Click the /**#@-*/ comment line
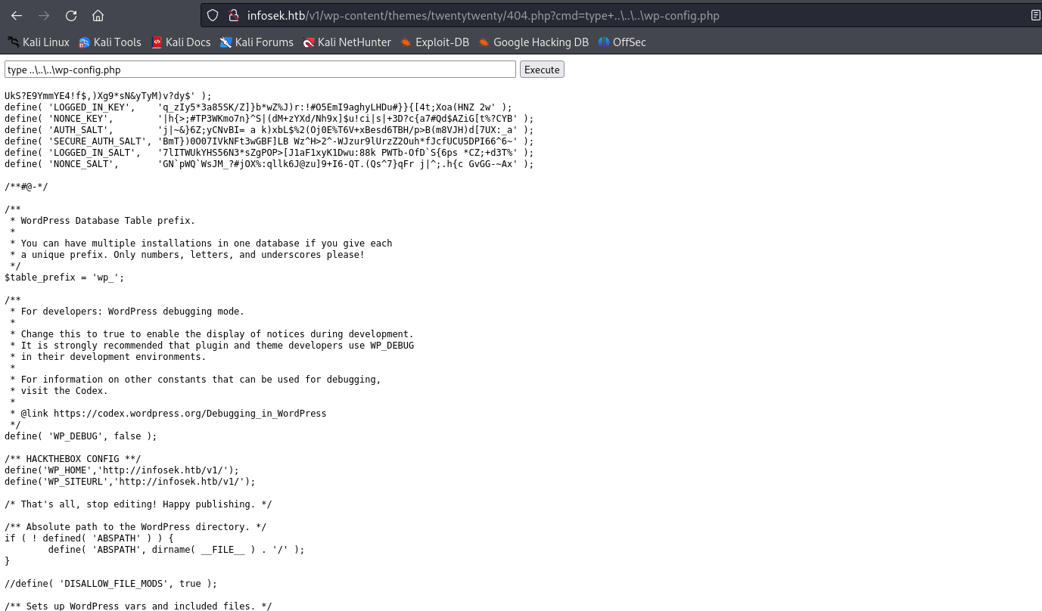This screenshot has width=1042, height=611. (x=26, y=187)
